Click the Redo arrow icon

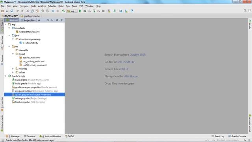(22, 11)
